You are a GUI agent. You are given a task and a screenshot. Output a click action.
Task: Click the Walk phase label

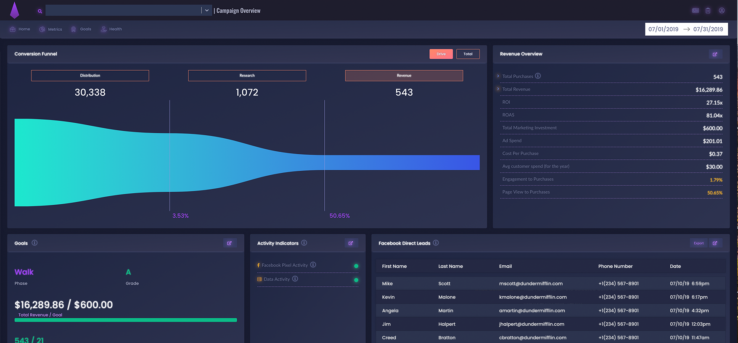point(24,272)
